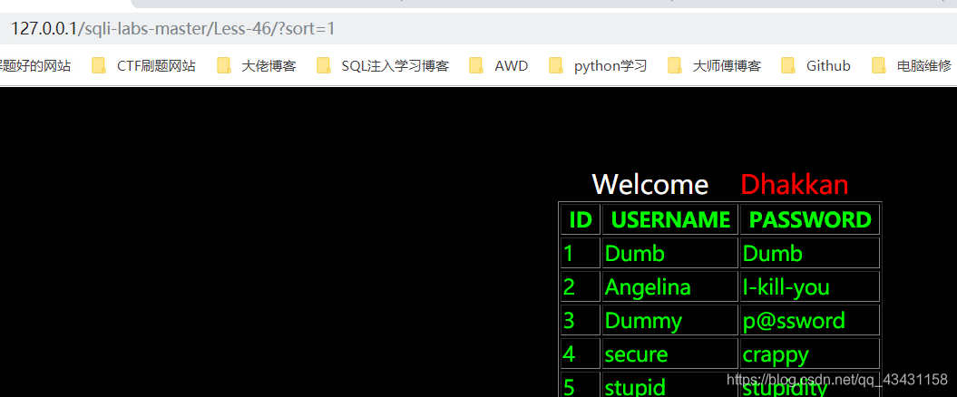Screen dimensions: 957x397
Task: Click the folder icon beside Github
Action: click(x=788, y=66)
